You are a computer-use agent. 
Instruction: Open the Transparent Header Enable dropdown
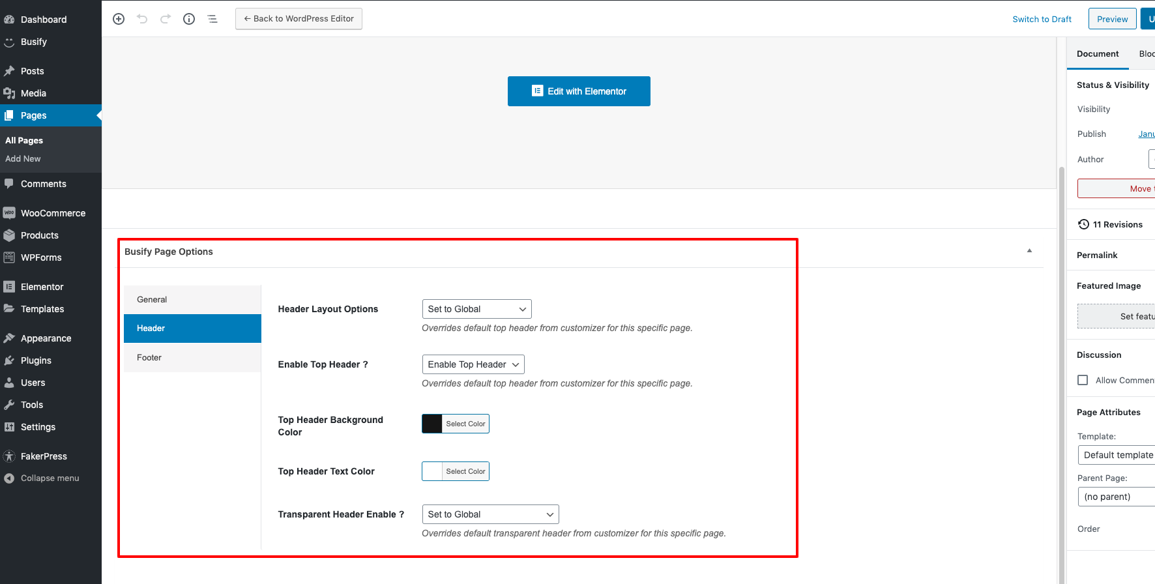[490, 514]
